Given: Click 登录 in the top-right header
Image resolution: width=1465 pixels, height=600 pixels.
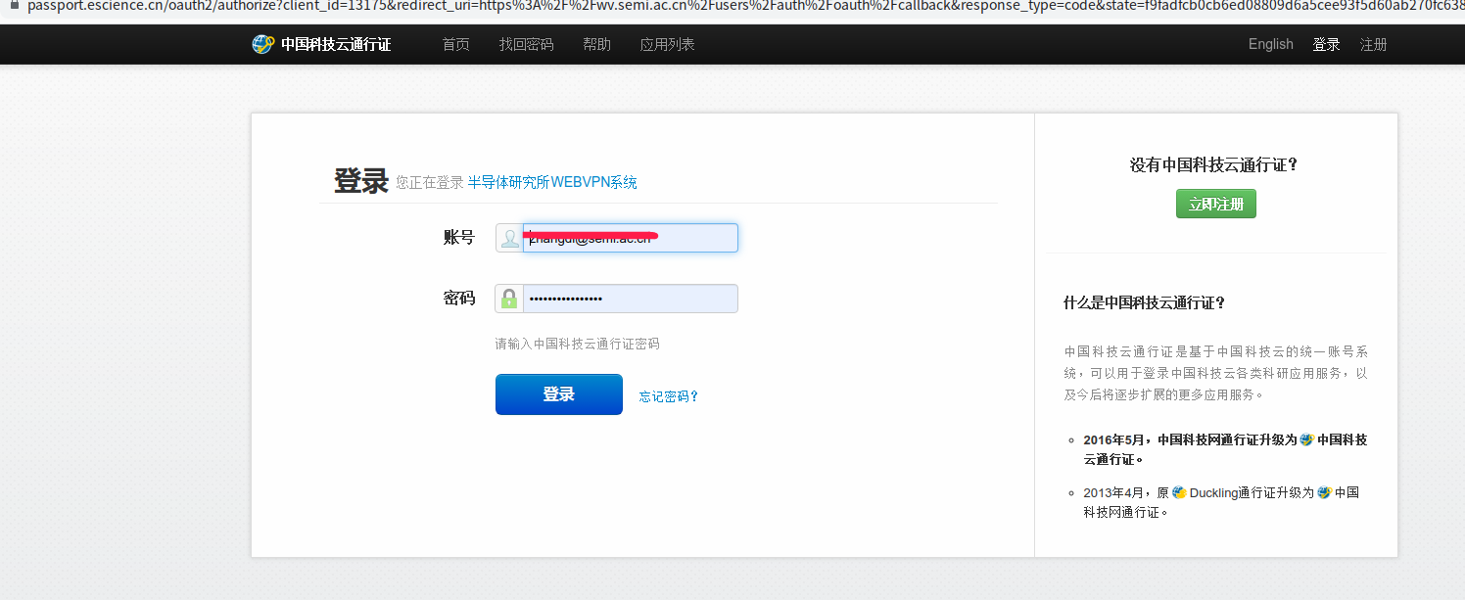Looking at the screenshot, I should tap(1326, 44).
